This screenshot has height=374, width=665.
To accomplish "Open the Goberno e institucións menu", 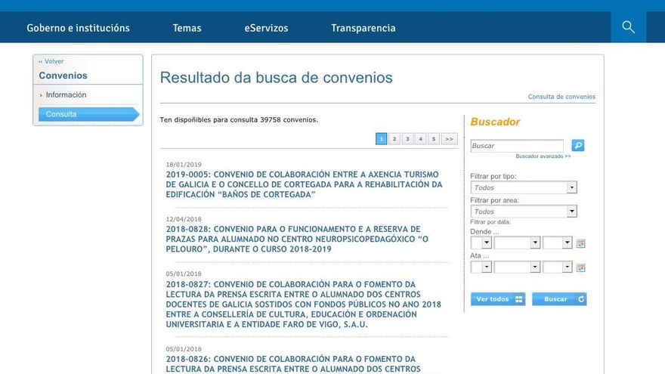I will 78,28.
